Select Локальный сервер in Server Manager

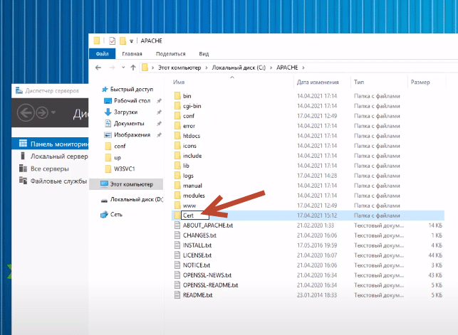(58, 156)
